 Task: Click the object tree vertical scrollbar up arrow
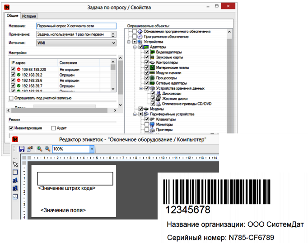coord(229,32)
